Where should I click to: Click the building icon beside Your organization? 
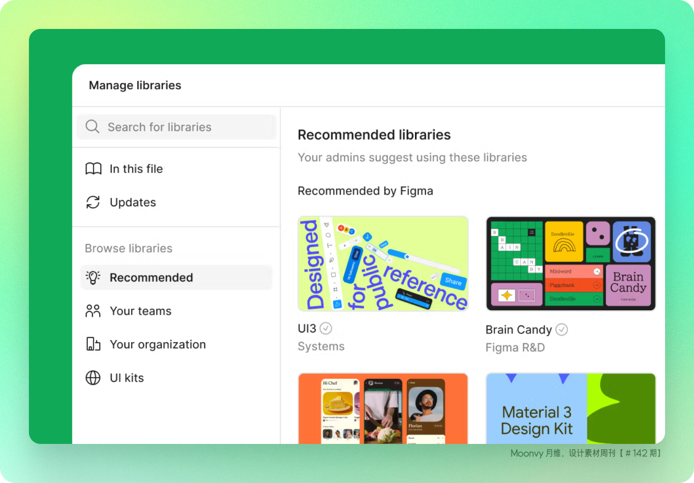point(93,344)
